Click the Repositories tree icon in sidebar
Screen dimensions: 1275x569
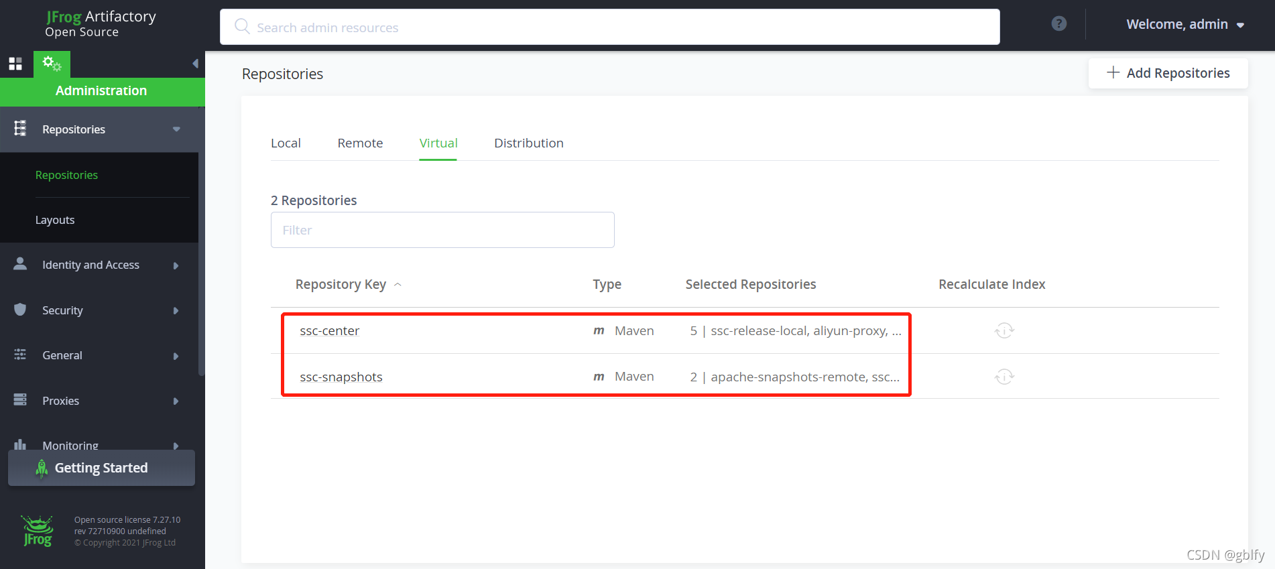[20, 129]
